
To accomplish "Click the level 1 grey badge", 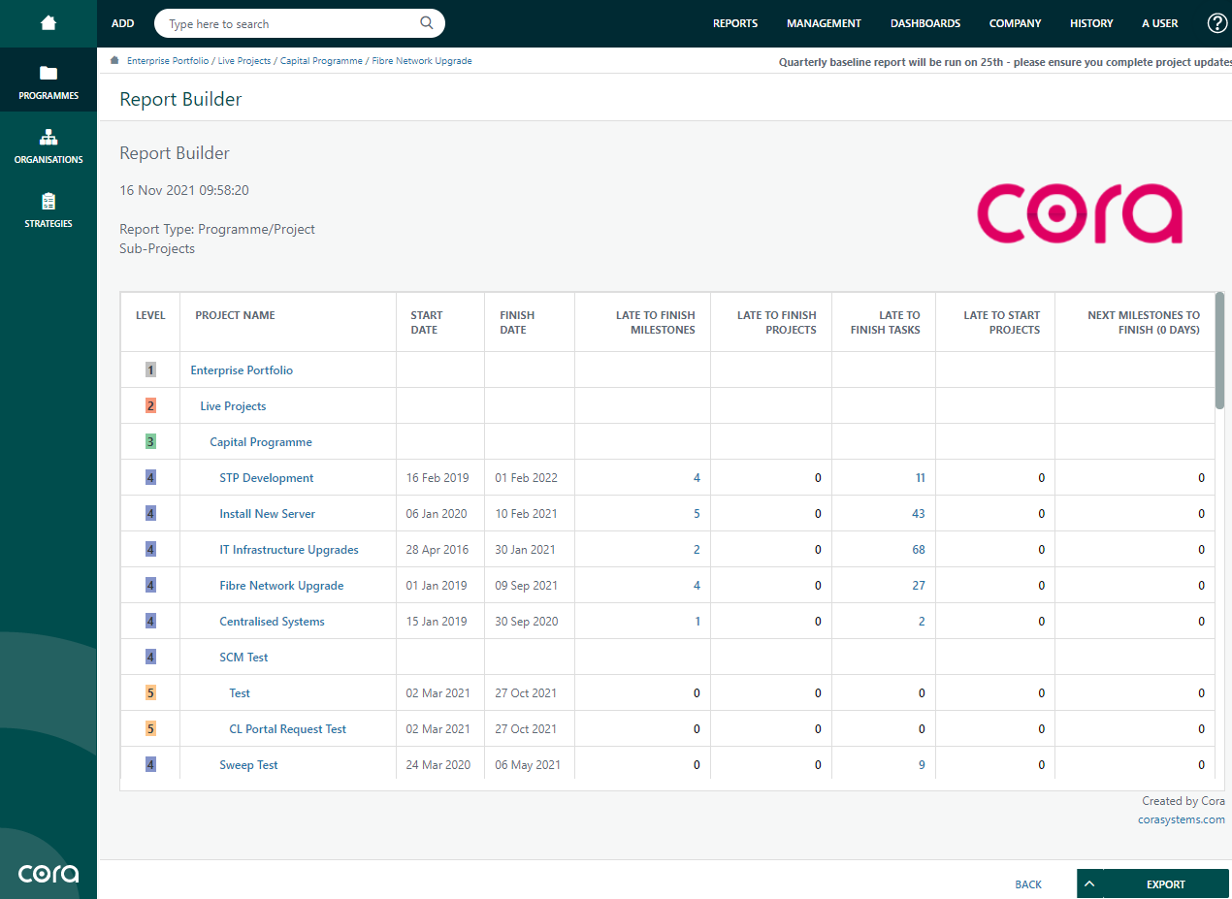I will (150, 370).
